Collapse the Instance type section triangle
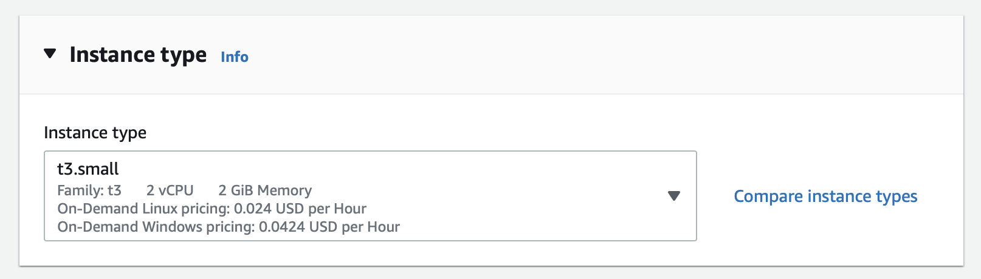The width and height of the screenshot is (981, 279). [50, 54]
